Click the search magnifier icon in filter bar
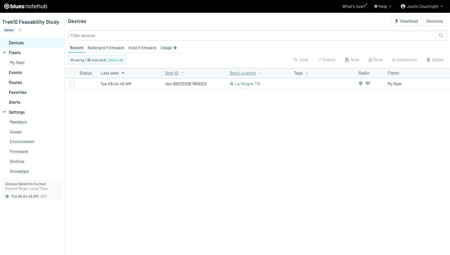This screenshot has width=450, height=255. (441, 36)
